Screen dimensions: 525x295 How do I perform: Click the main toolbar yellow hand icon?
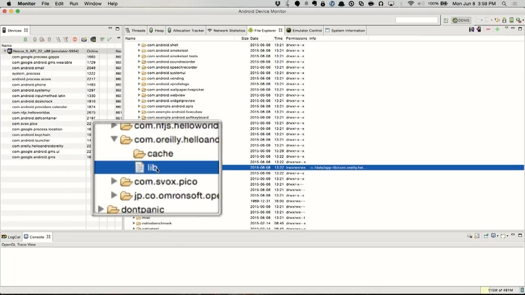pyautogui.click(x=497, y=20)
